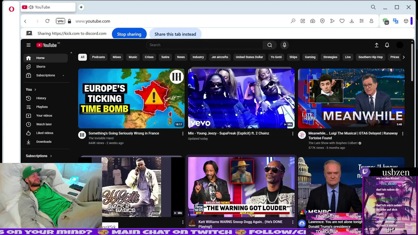Take a snapshot with the camera icon
This screenshot has width=418, height=235.
coord(313,21)
